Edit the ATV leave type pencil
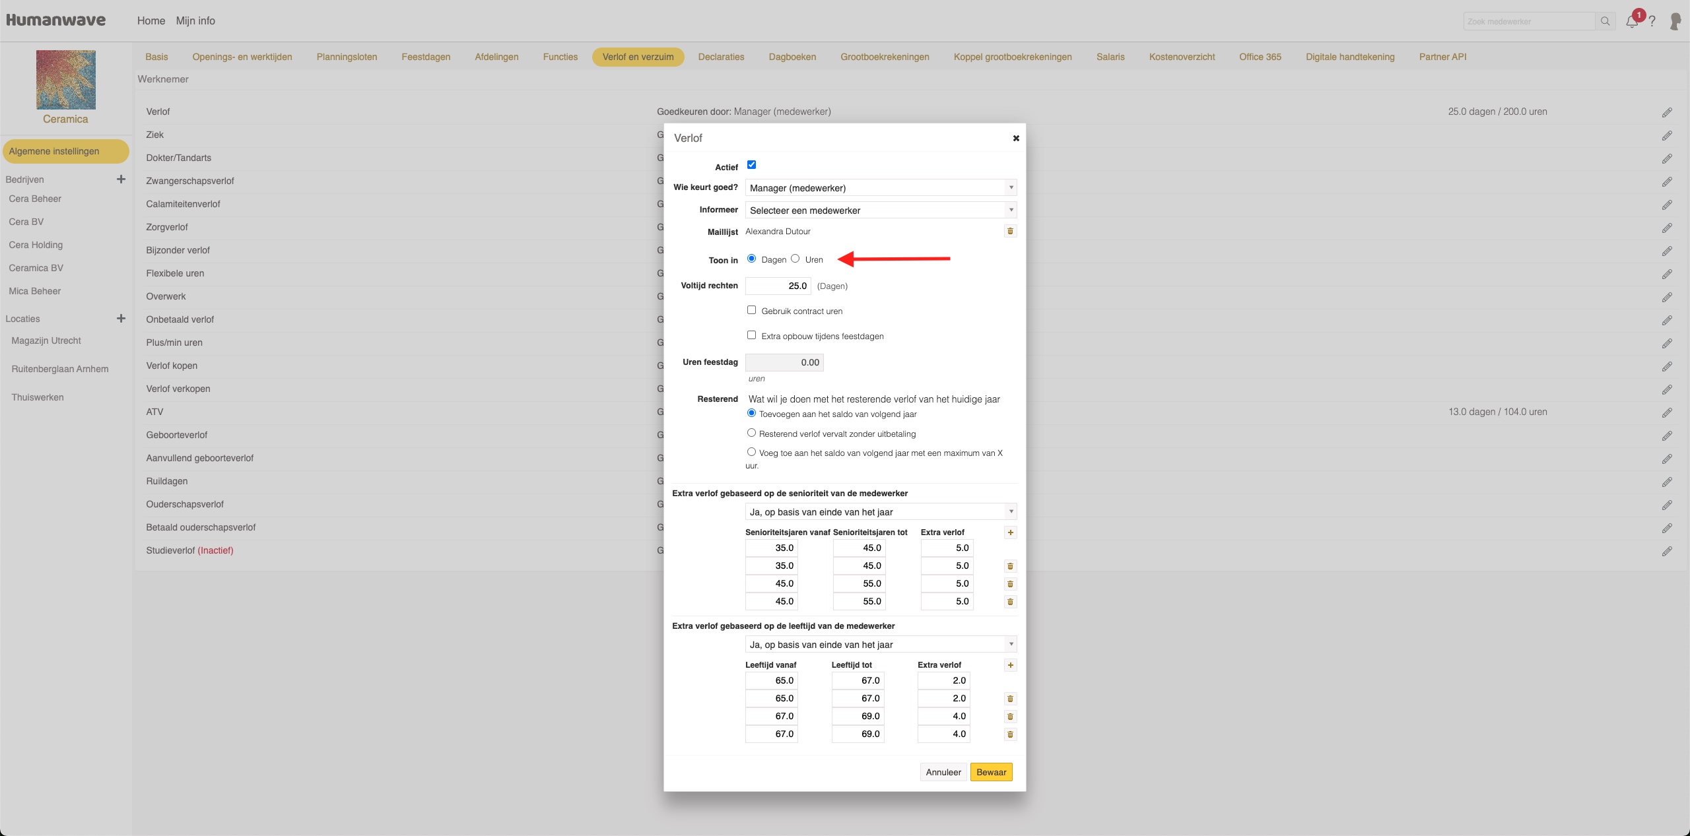Viewport: 1690px width, 836px height. [x=1667, y=412]
